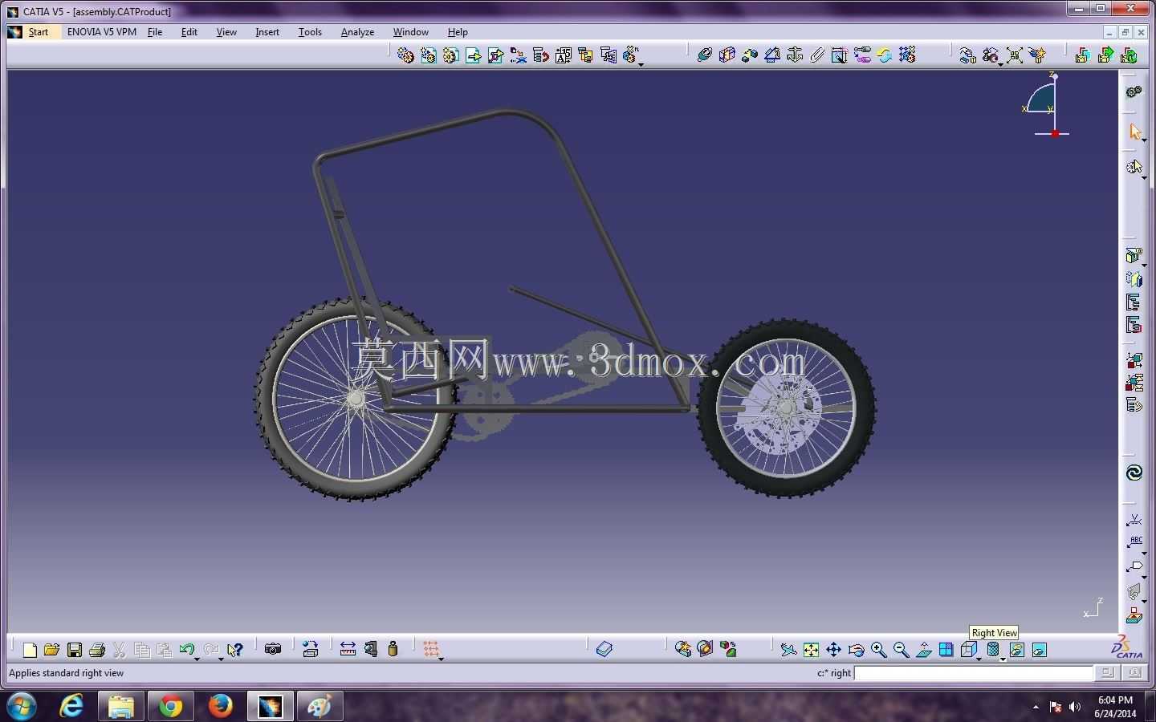The image size is (1156, 722).
Task: Select the Rotate view tool
Action: 857,650
